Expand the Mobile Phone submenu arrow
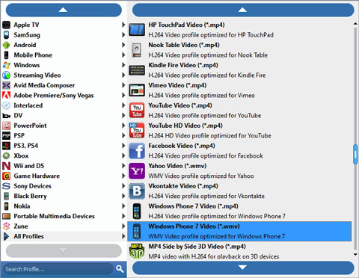The height and width of the screenshot is (278, 359). pyautogui.click(x=123, y=55)
